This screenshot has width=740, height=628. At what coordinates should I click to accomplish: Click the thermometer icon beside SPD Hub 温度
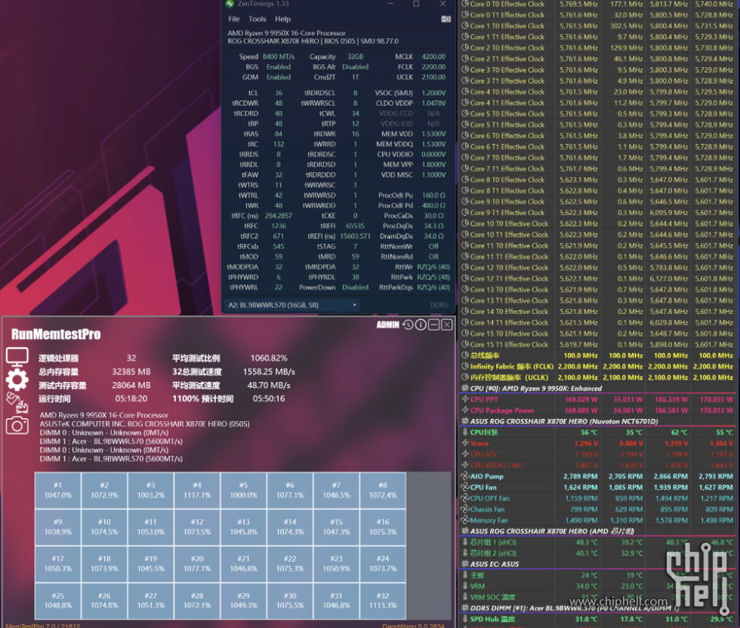pos(465,619)
